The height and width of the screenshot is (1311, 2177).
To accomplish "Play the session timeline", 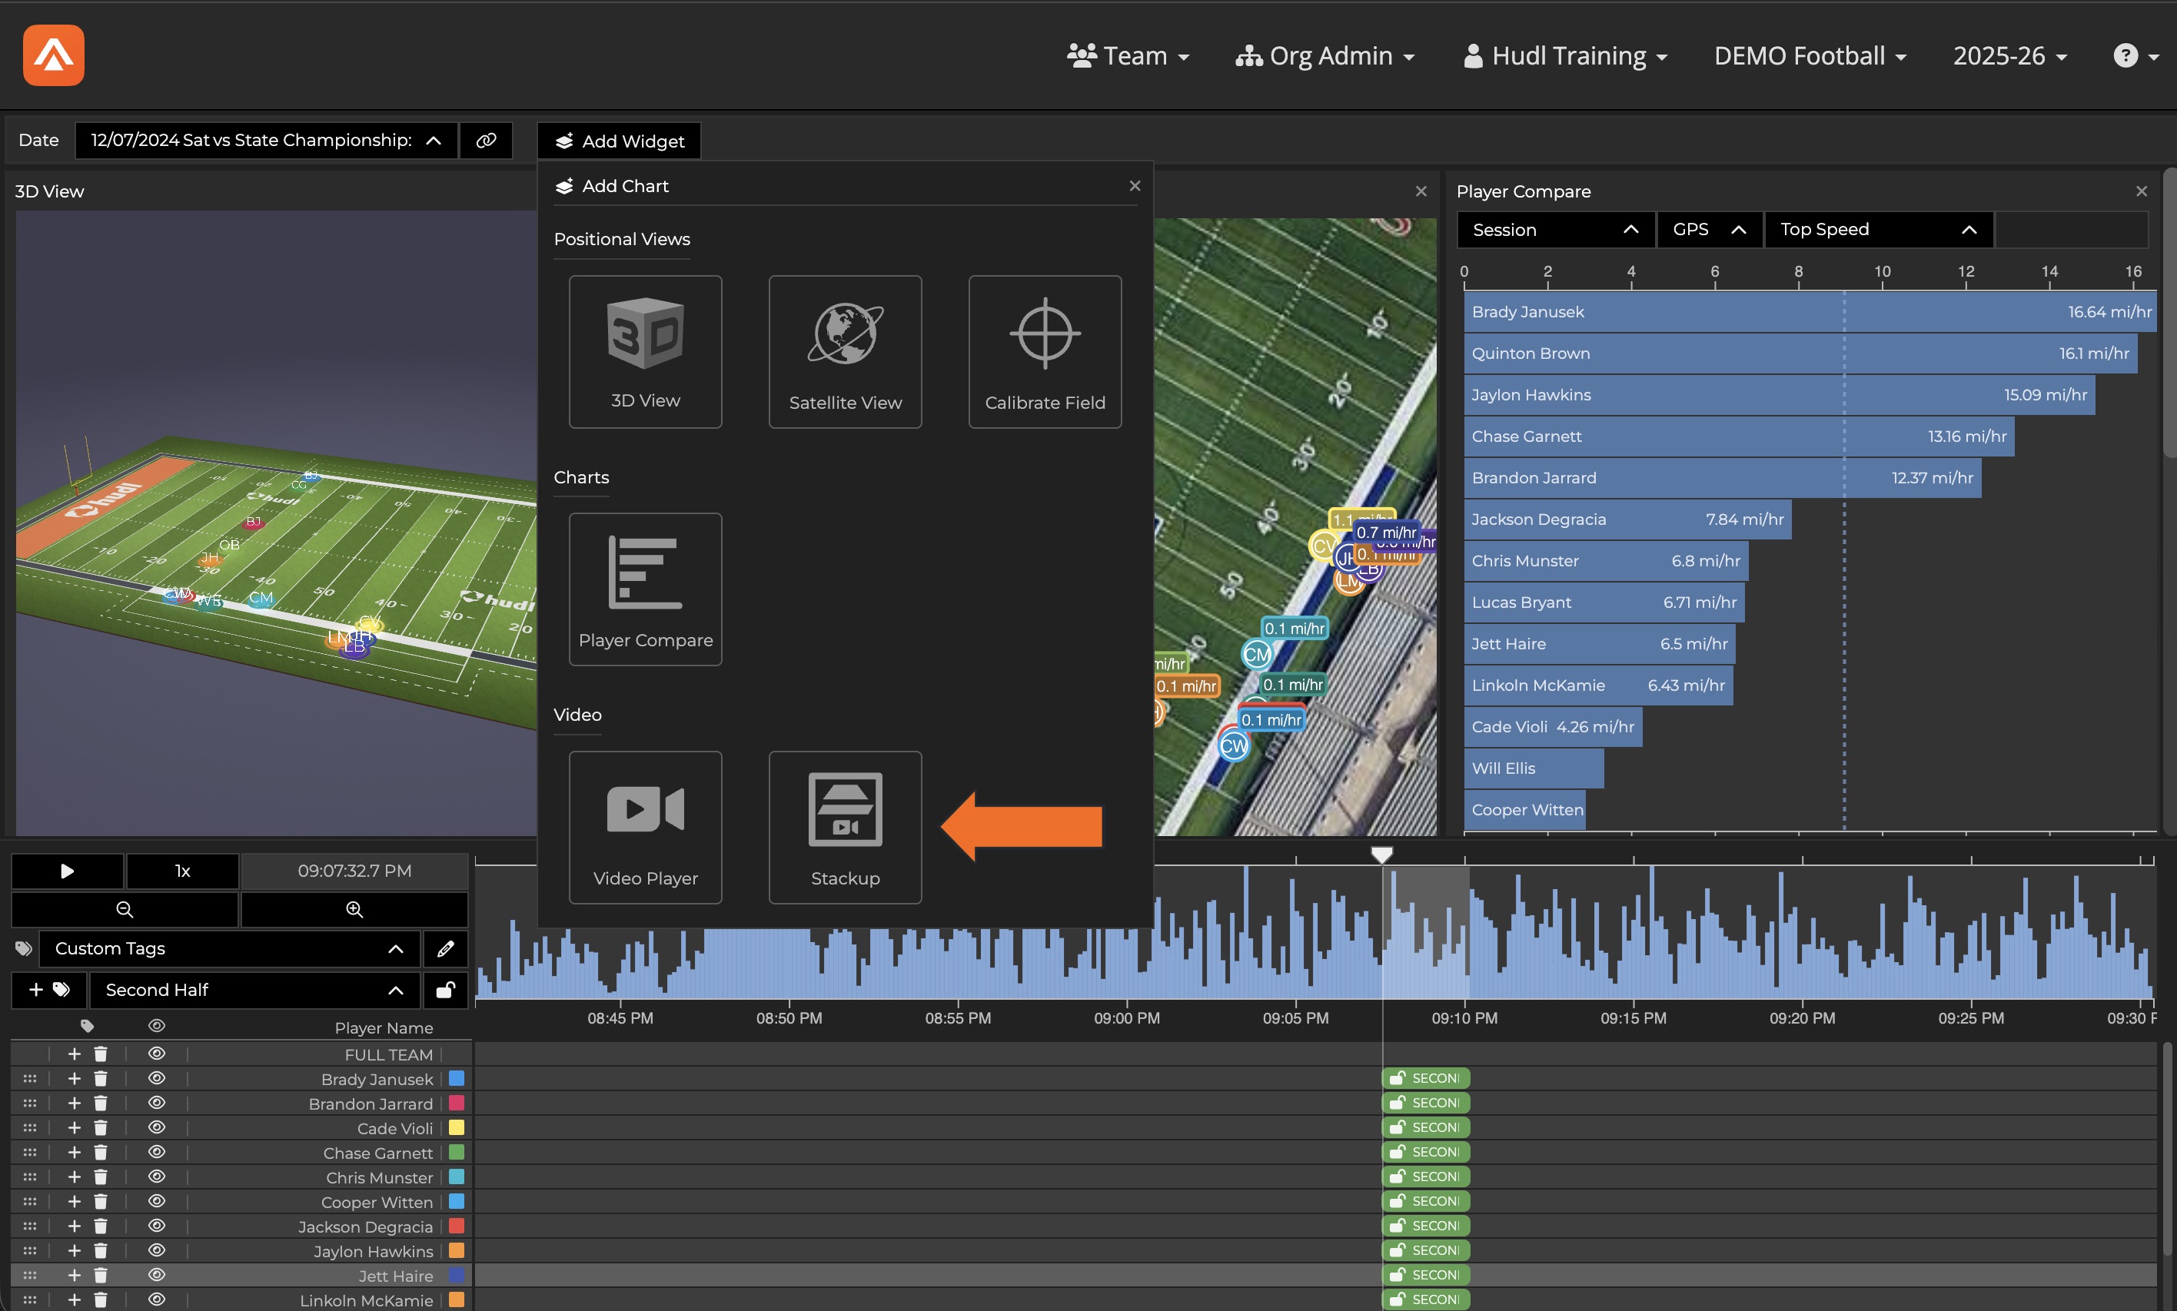I will (x=67, y=871).
